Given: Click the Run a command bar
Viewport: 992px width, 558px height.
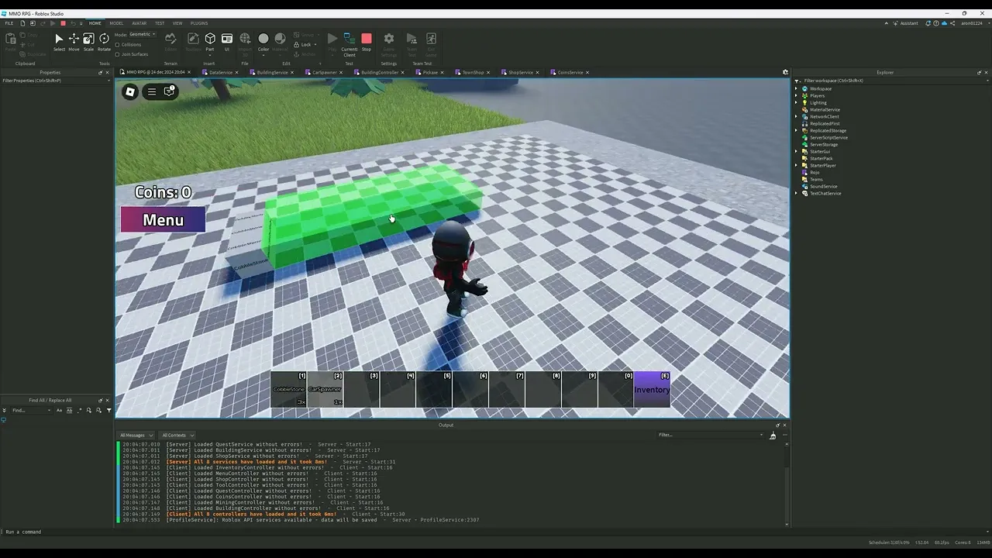Looking at the screenshot, I should [x=496, y=532].
